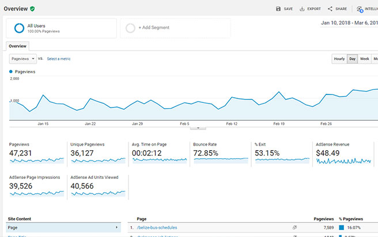Click the Page row under Site Content
The height and width of the screenshot is (237, 378).
pyautogui.click(x=63, y=227)
